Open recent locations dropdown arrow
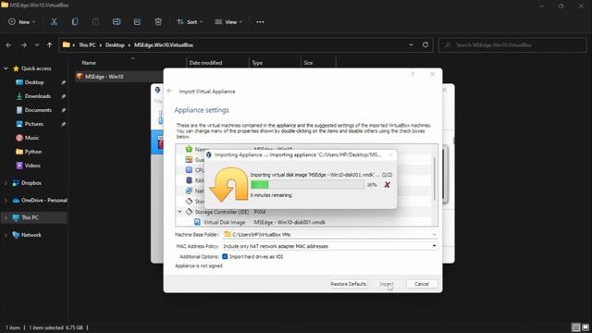This screenshot has height=333, width=592. point(37,45)
